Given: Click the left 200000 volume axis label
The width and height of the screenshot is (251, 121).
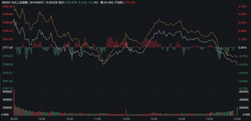Looking at the screenshot, I should (7, 108).
